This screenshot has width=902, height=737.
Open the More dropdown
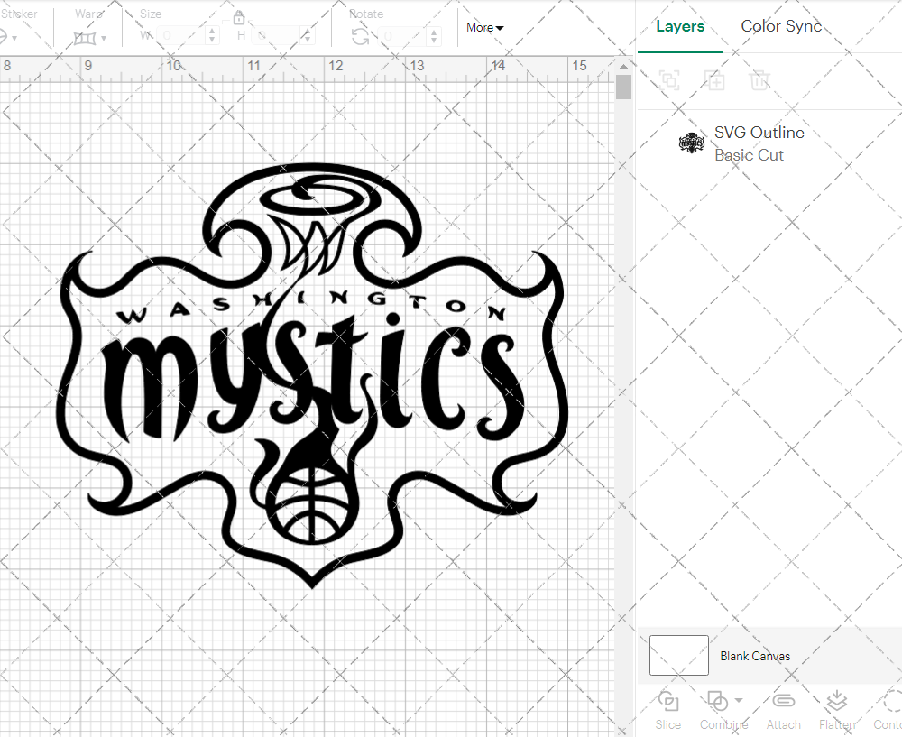pos(484,28)
